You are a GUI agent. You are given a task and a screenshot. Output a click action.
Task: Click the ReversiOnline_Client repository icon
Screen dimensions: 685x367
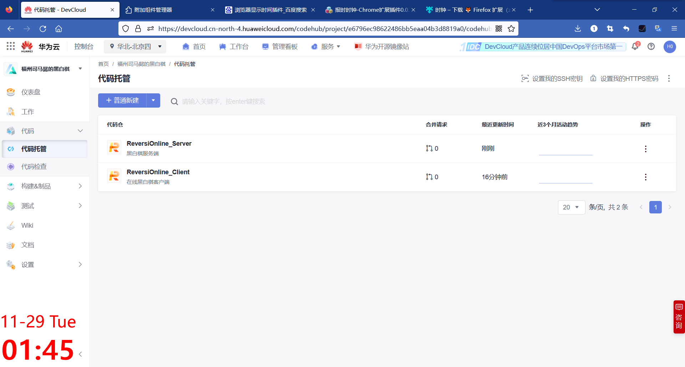point(114,176)
